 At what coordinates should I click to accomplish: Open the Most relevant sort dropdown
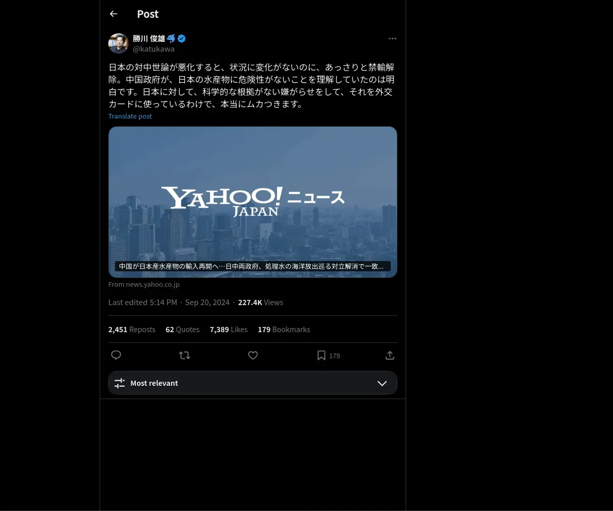point(253,383)
